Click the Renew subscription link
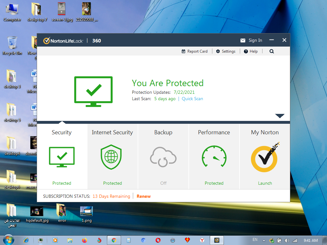Viewport: 327px width, 245px height. click(143, 196)
